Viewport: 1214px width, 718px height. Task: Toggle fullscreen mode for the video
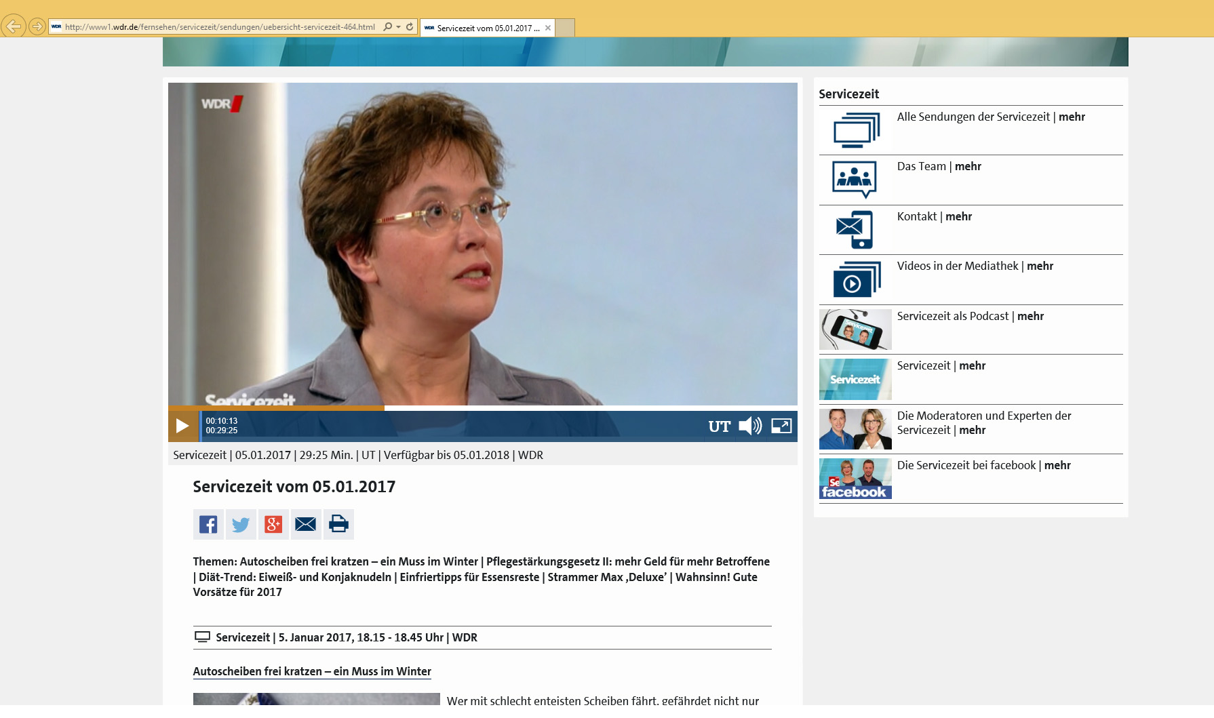click(781, 426)
